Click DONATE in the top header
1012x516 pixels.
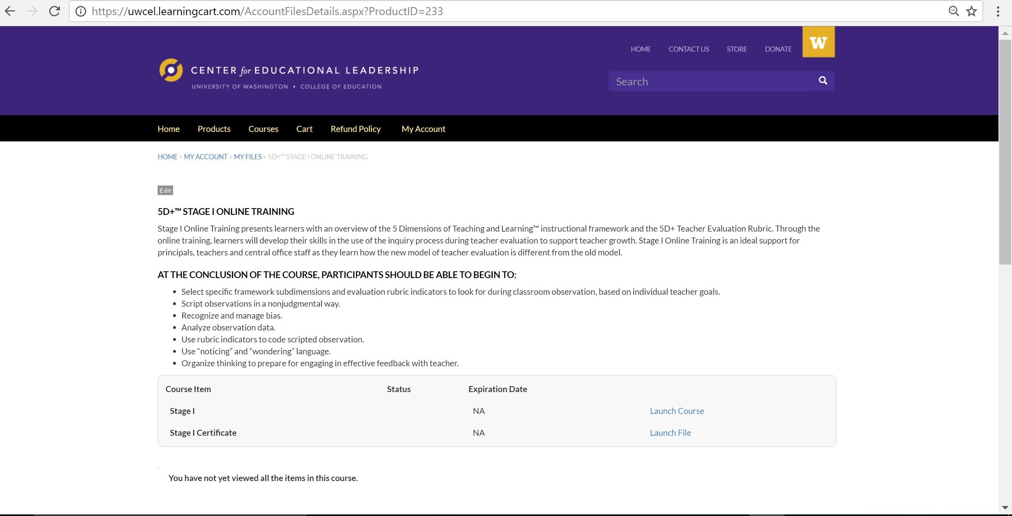(778, 49)
